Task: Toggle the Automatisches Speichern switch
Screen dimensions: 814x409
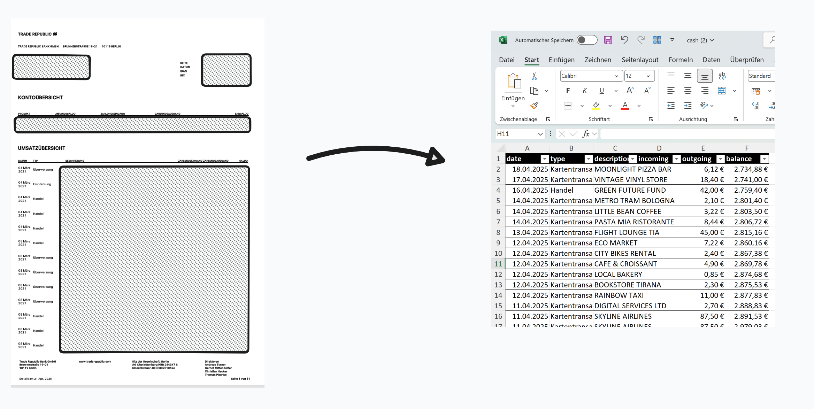Action: point(587,40)
